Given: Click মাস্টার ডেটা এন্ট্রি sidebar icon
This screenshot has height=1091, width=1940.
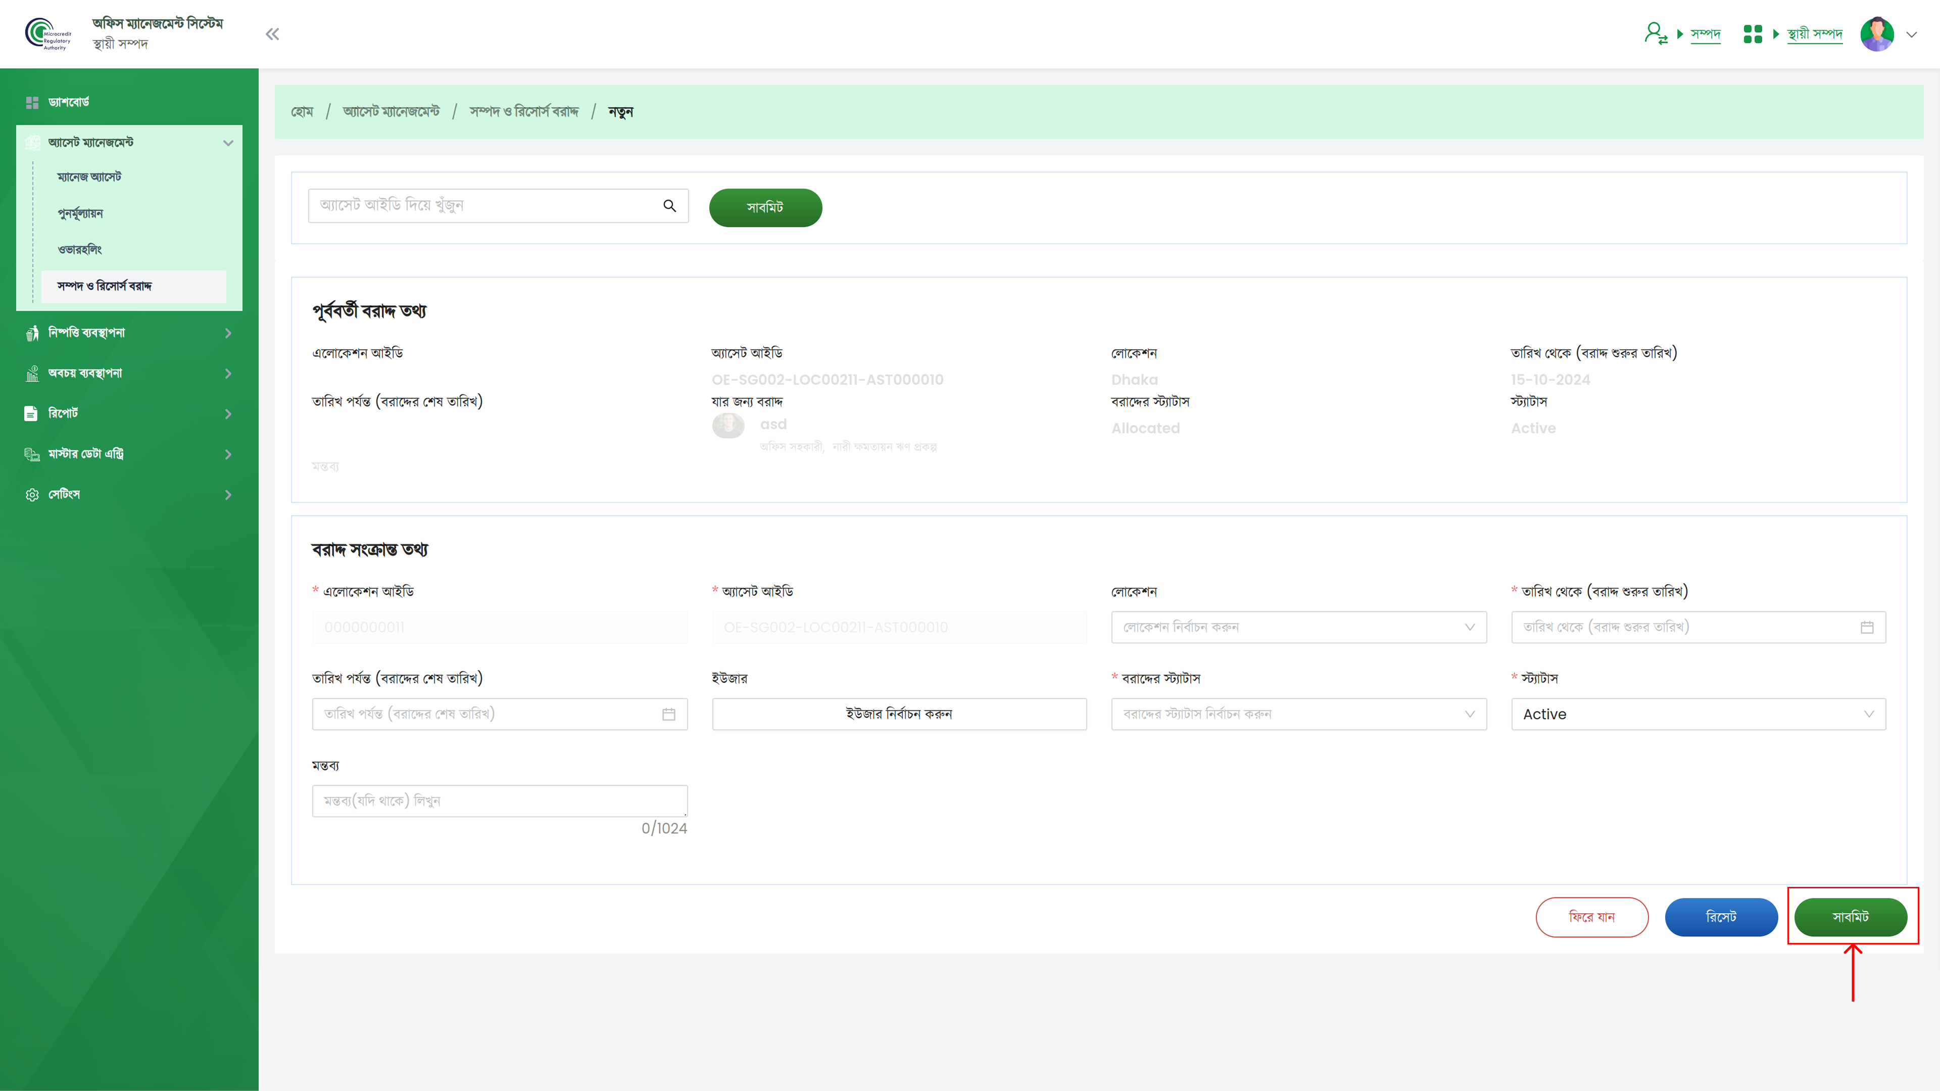Looking at the screenshot, I should (32, 454).
